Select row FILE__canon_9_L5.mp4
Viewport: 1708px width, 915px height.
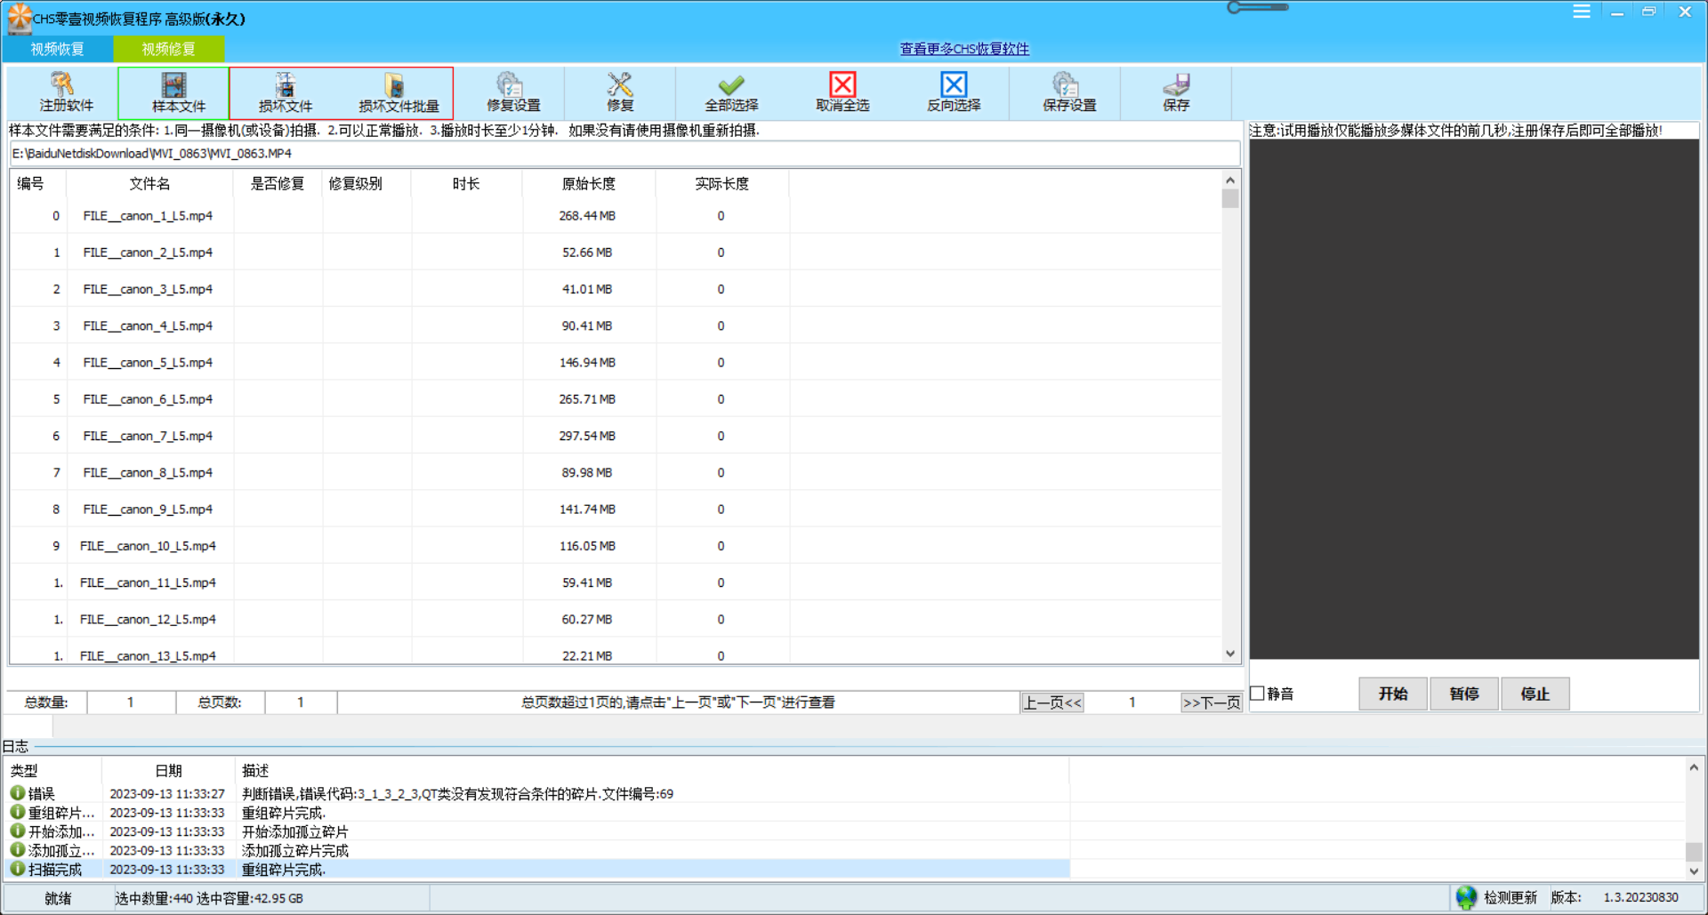pyautogui.click(x=616, y=510)
